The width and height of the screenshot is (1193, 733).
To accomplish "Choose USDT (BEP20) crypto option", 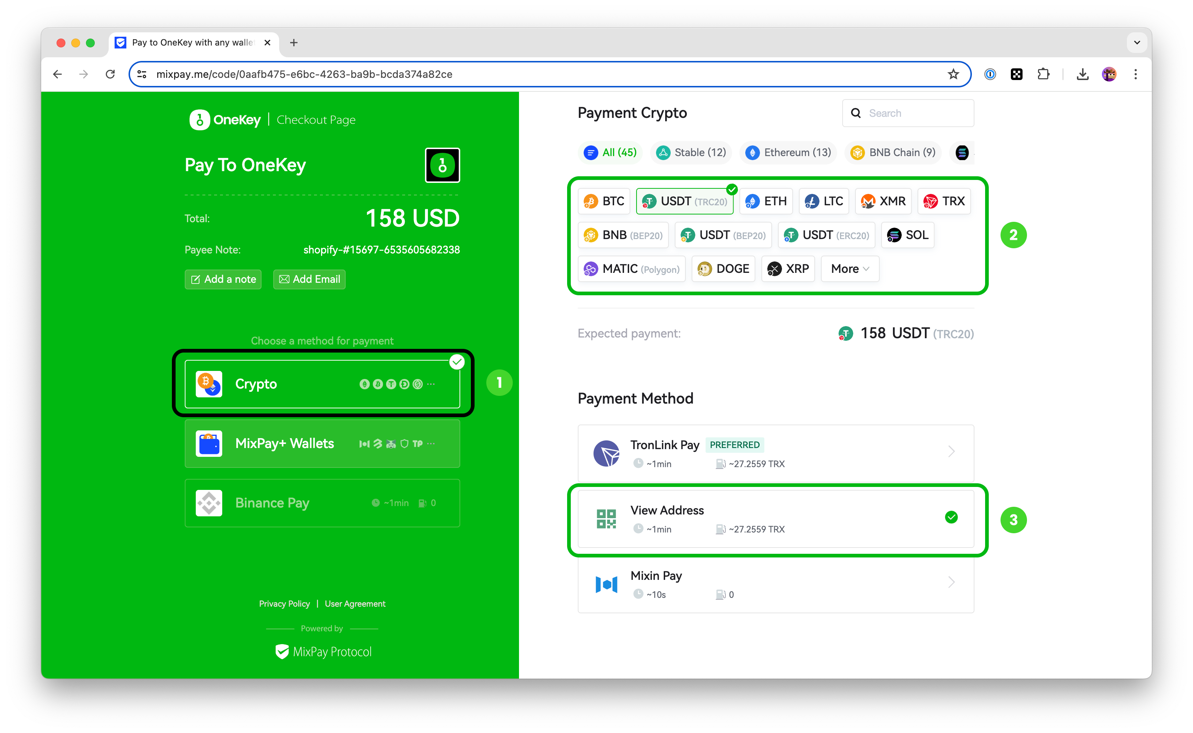I will [x=723, y=235].
